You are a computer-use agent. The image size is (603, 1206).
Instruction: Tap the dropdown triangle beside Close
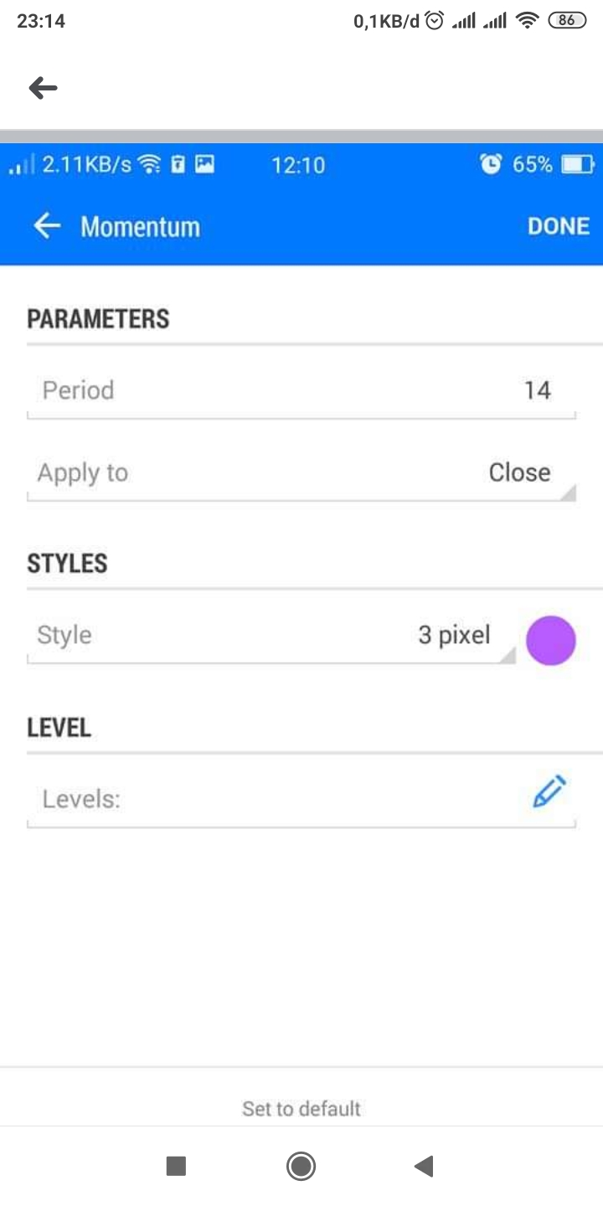tap(568, 492)
